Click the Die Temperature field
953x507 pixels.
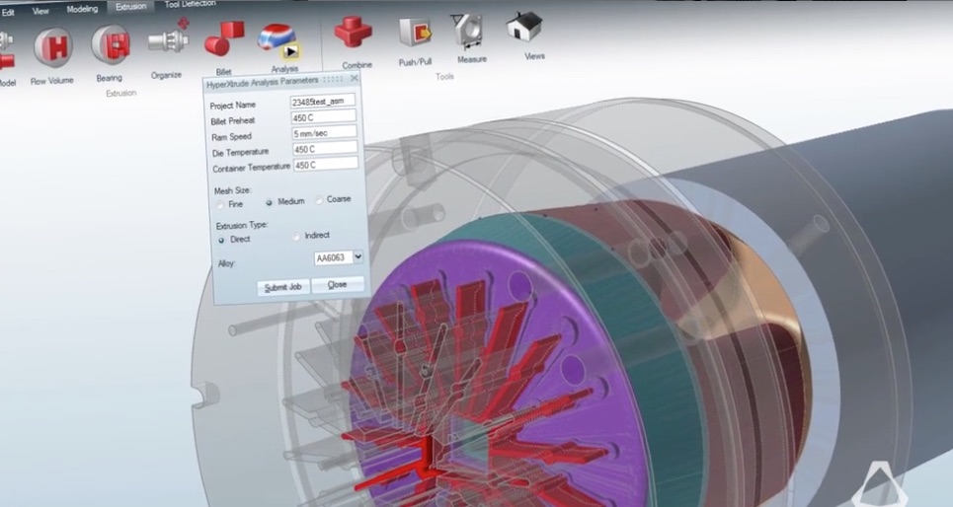tap(325, 149)
